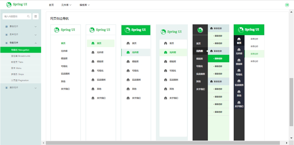Expand the 基础元件 section chevron

tap(36, 27)
